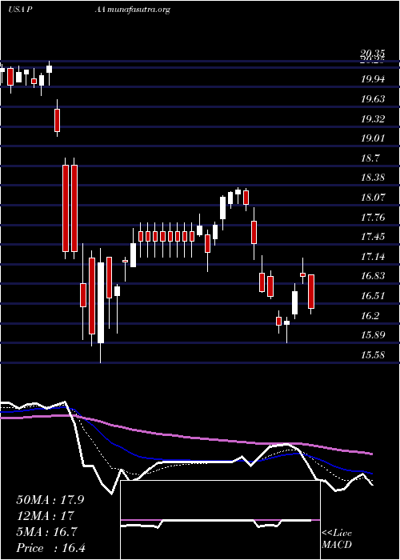Click the 5MA : 16.7 readout
400x560 pixels.
point(46,532)
